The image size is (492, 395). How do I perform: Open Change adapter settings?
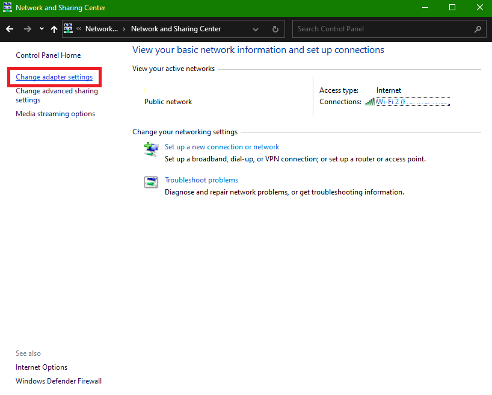[54, 77]
